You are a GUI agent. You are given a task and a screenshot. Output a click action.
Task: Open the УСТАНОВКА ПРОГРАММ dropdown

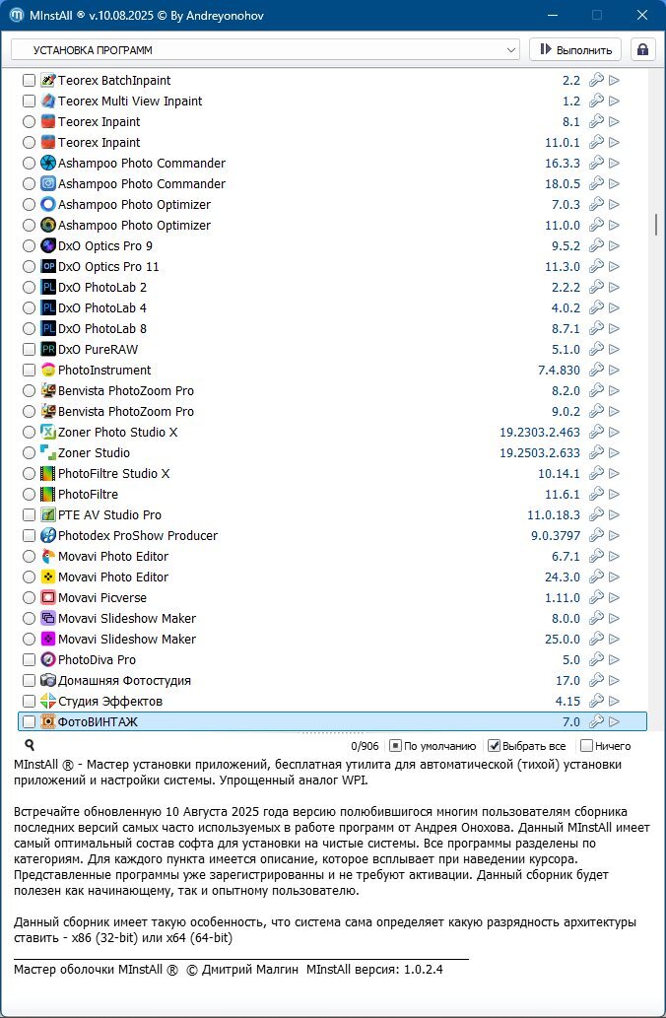tap(265, 50)
